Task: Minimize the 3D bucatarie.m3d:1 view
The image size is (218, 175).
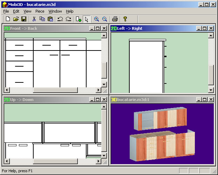Action: [199, 100]
